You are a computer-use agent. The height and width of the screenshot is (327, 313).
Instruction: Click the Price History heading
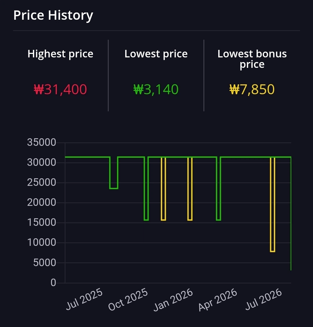tap(53, 15)
